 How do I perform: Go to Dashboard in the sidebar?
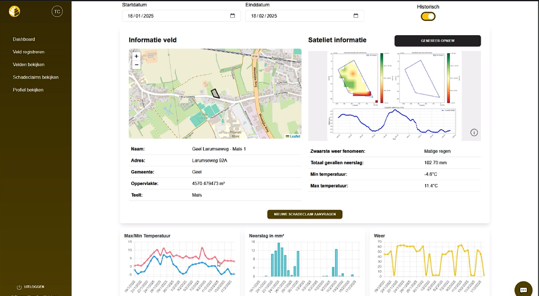click(x=24, y=39)
